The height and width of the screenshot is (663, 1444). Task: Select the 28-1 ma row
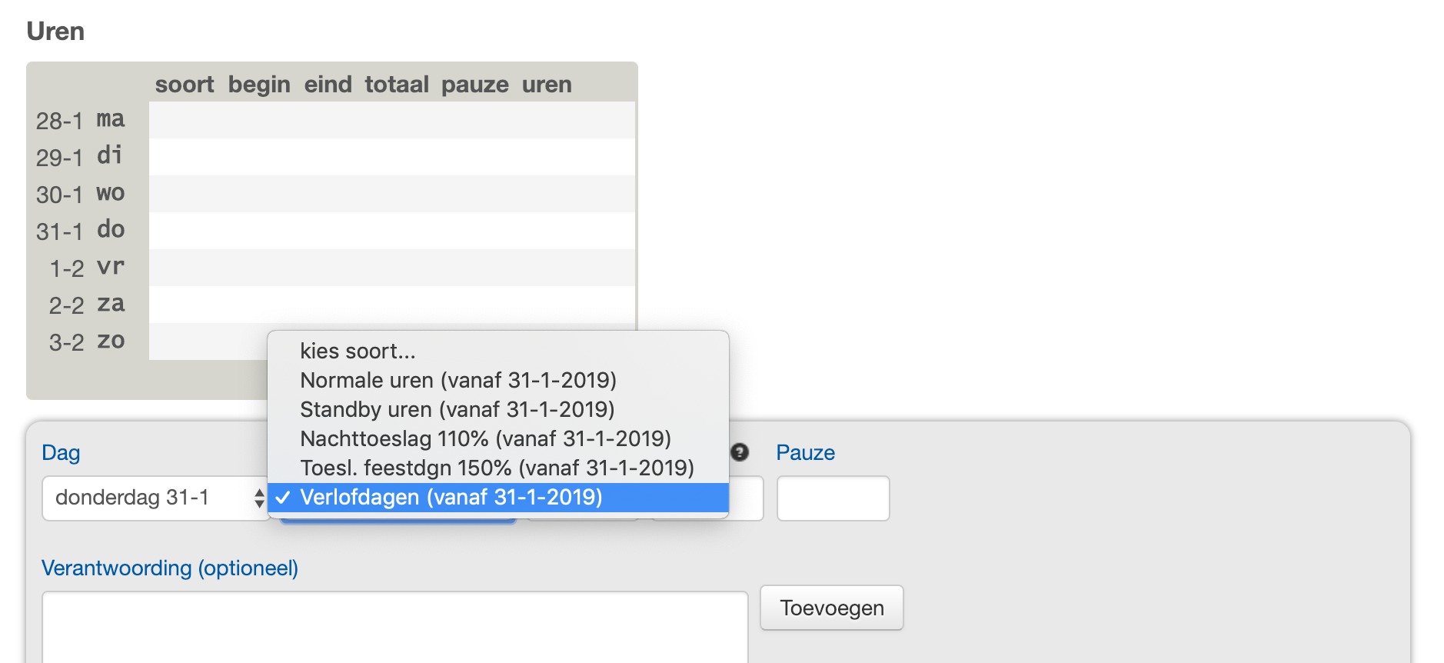[x=391, y=121]
